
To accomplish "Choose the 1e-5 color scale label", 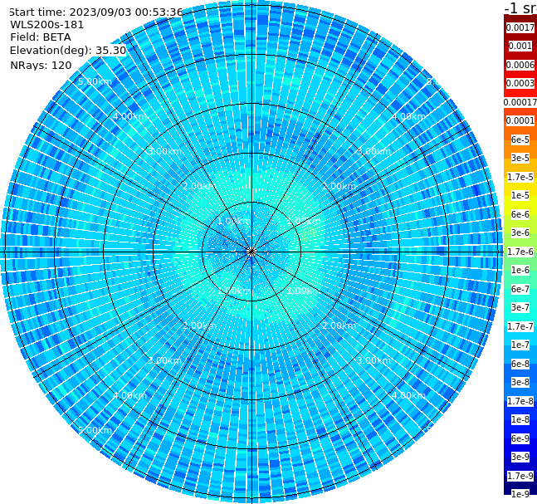I will pos(520,195).
